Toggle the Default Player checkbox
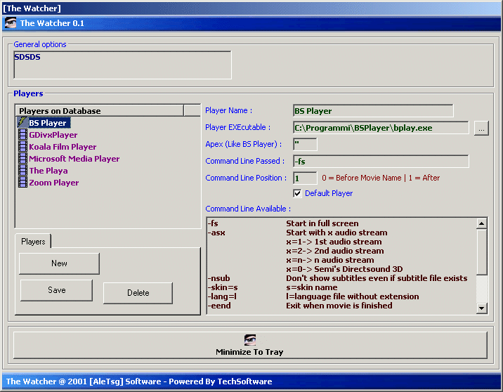This screenshot has height=392, width=503. [297, 193]
